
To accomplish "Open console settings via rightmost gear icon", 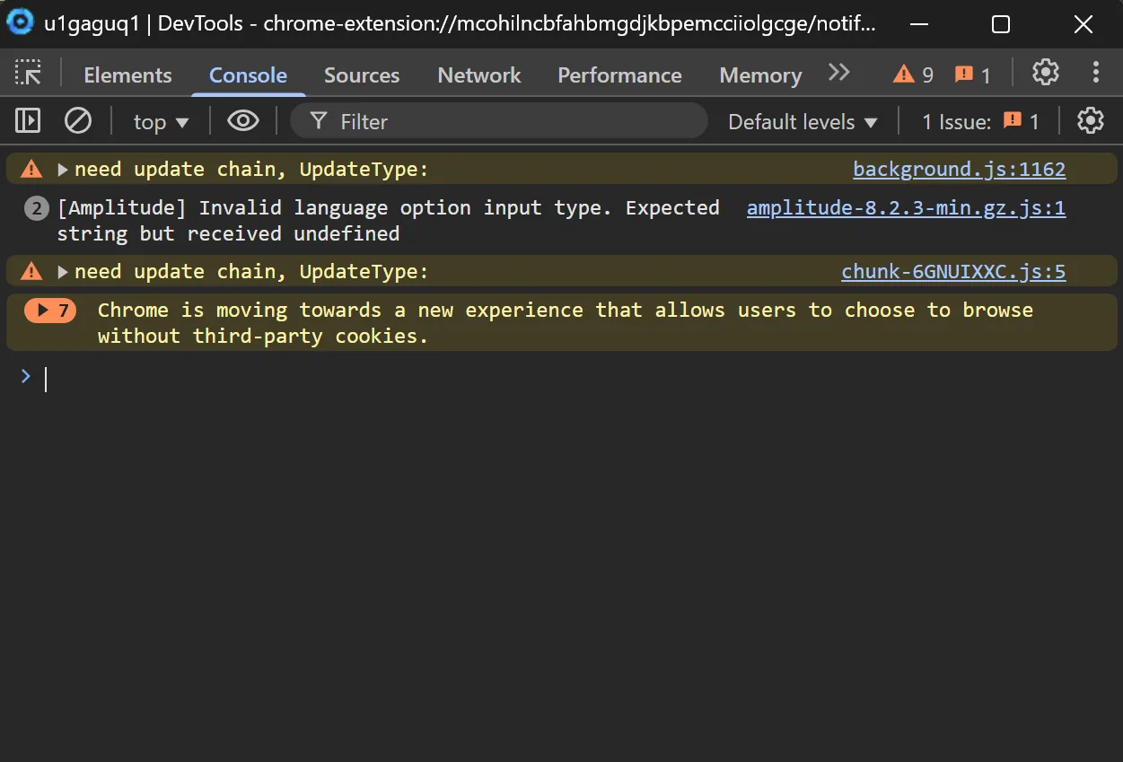I will (1090, 120).
